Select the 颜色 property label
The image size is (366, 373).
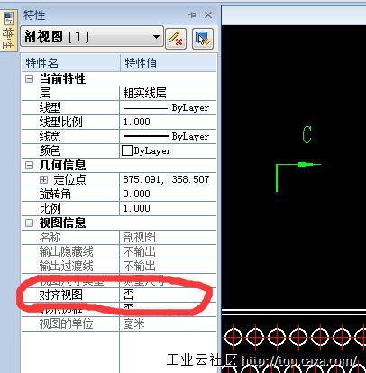coord(50,150)
